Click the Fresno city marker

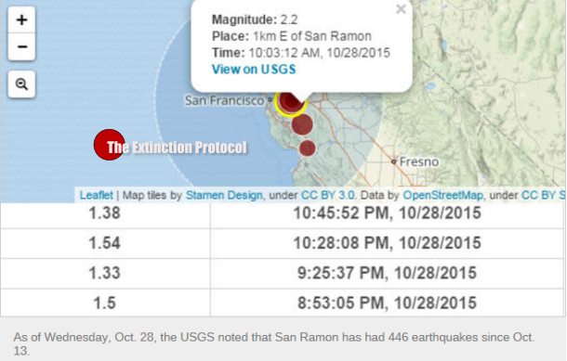[394, 161]
